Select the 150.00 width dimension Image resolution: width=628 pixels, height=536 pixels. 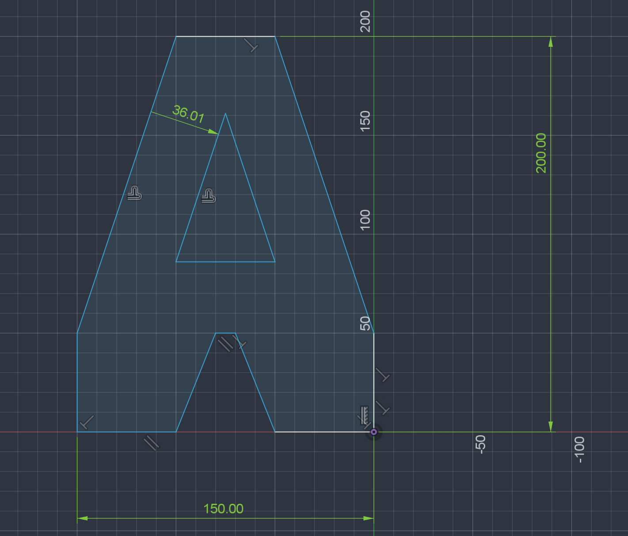click(223, 509)
